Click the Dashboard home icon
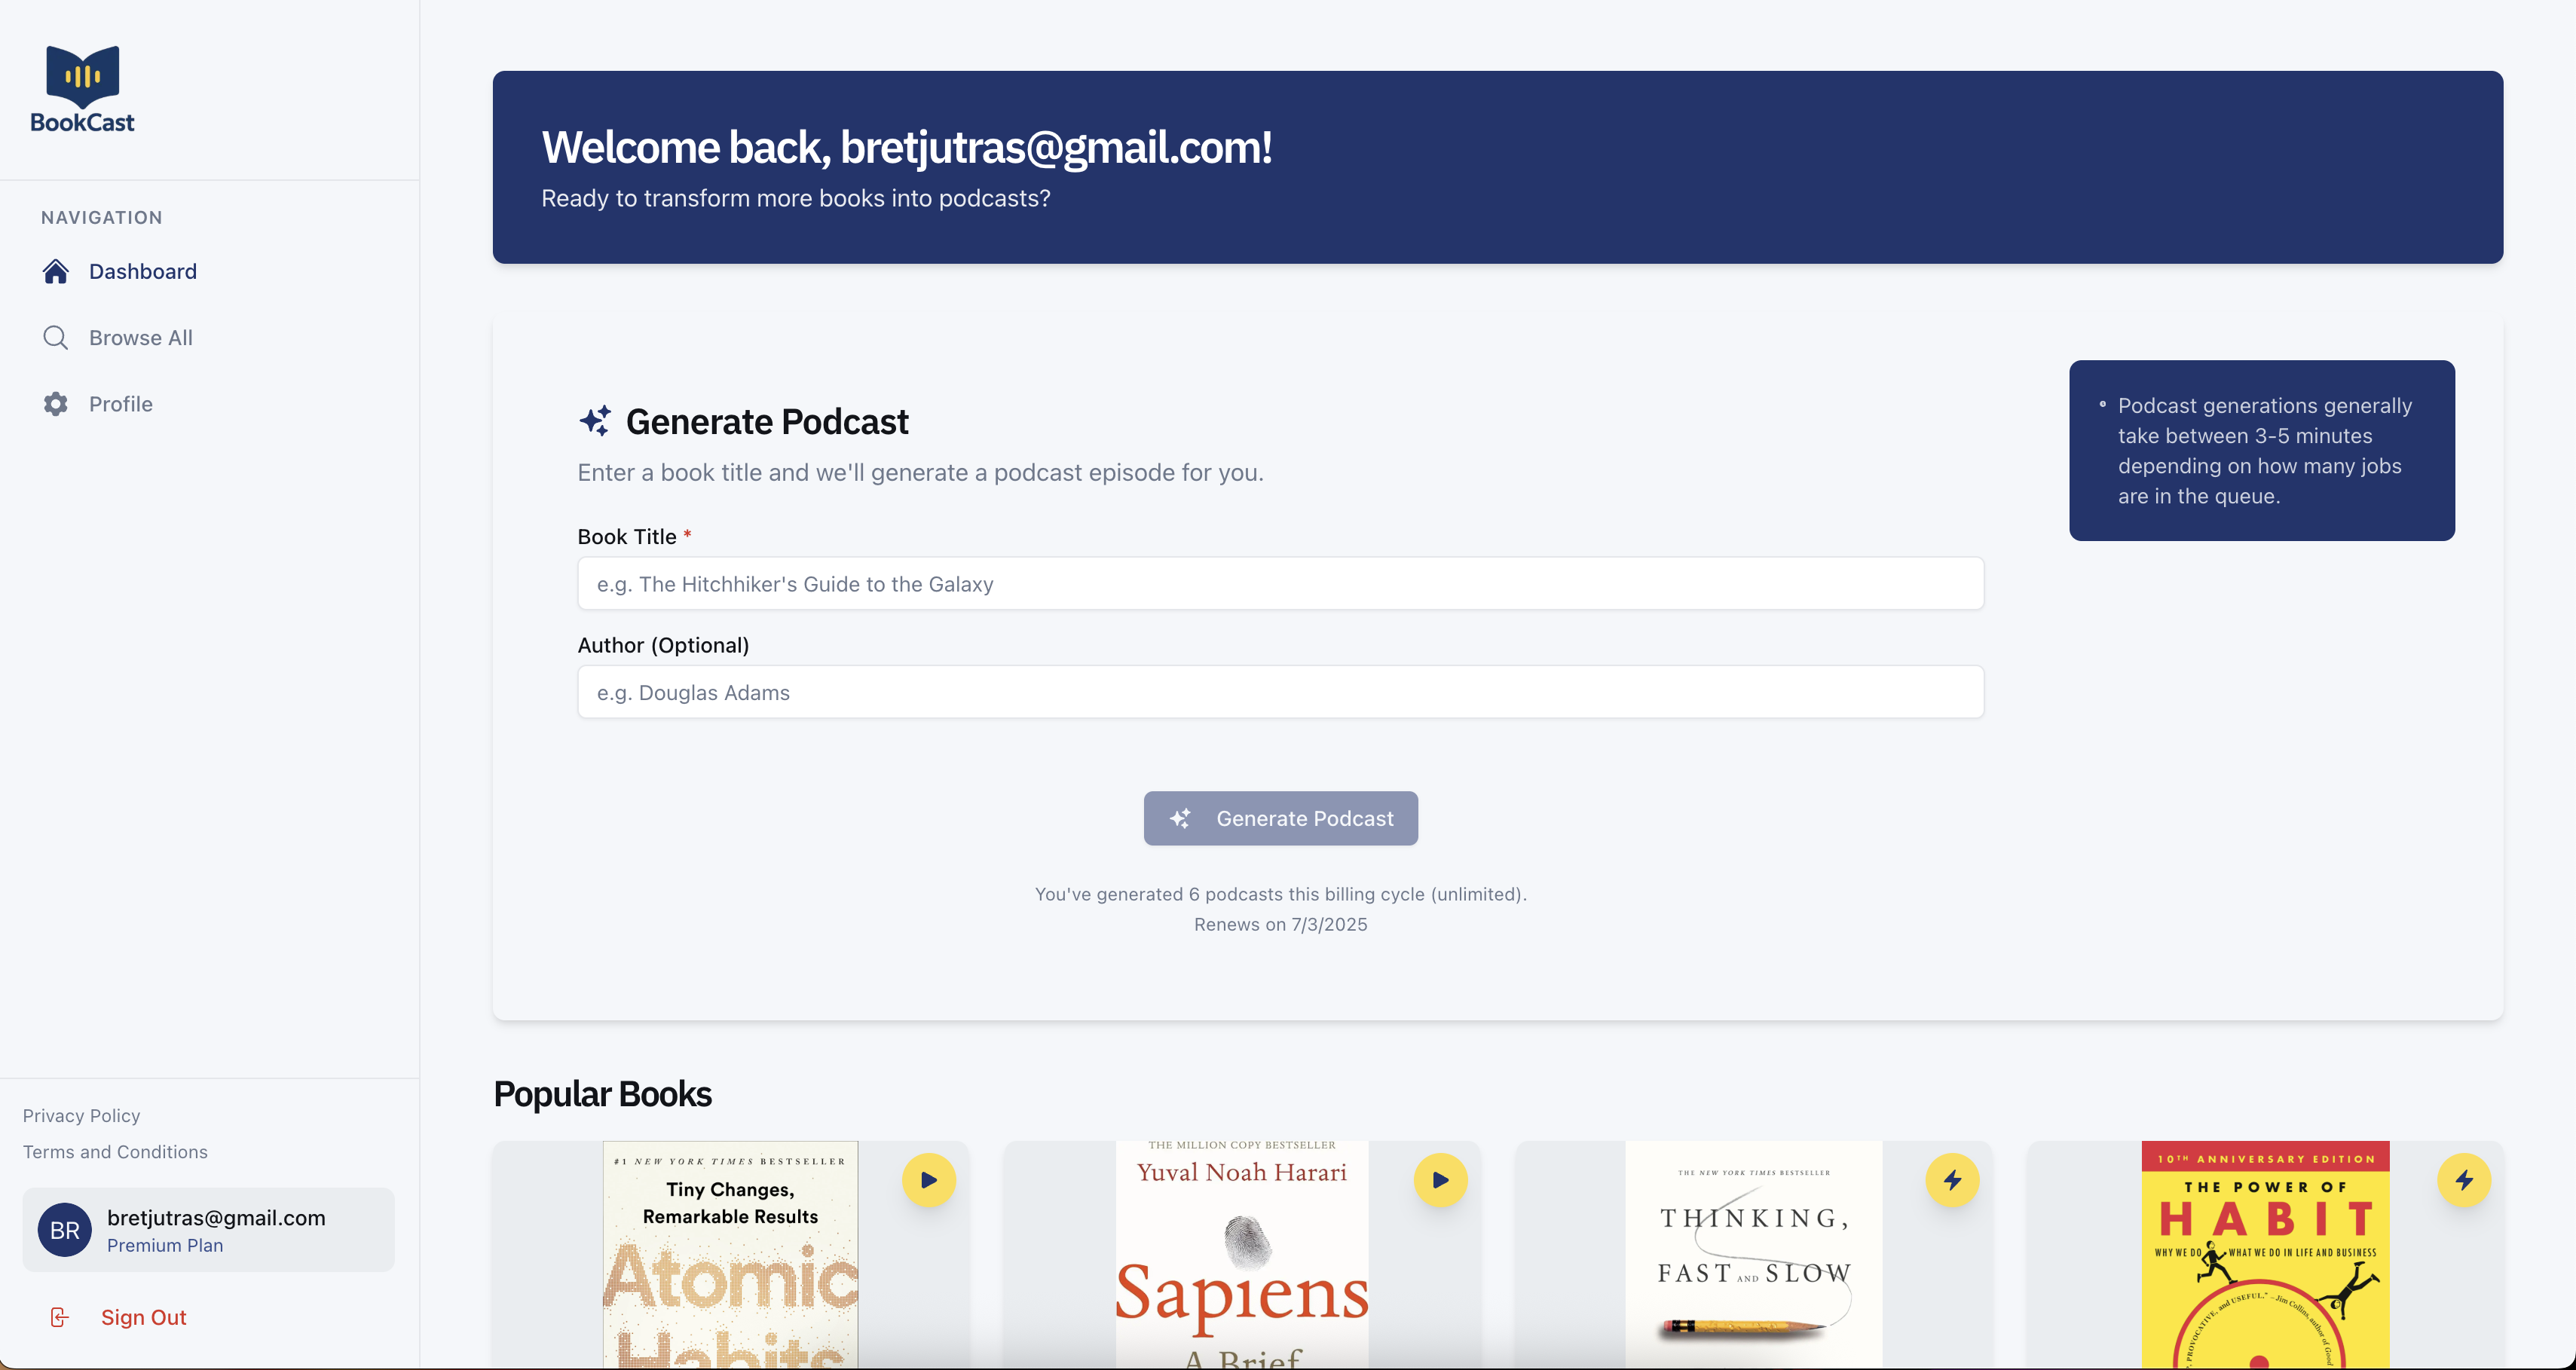 tap(56, 271)
